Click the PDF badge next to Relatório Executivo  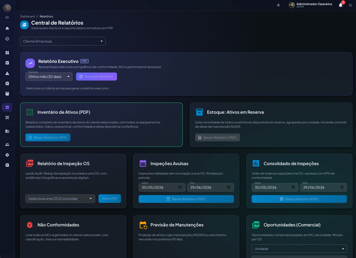pos(84,61)
